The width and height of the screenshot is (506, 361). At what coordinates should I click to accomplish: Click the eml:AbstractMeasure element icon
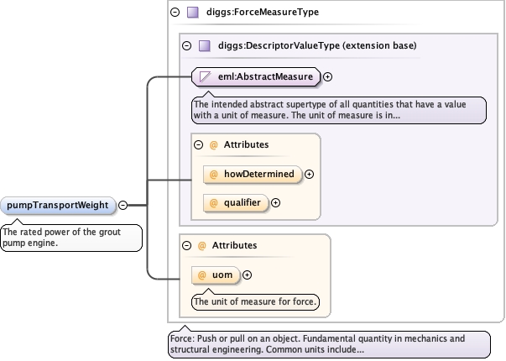pos(205,77)
